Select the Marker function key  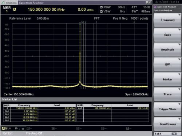coord(167,79)
